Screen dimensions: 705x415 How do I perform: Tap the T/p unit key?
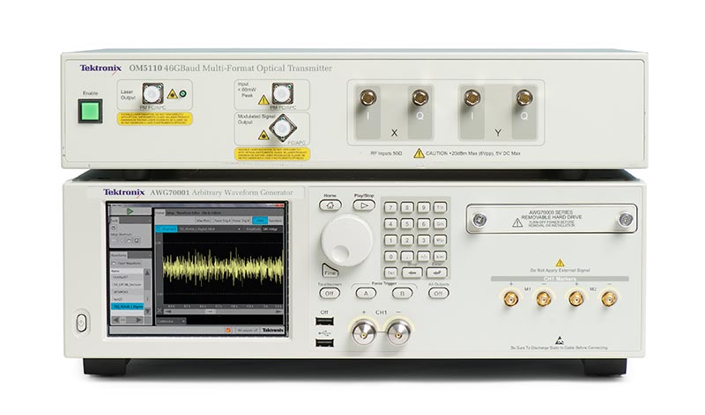click(x=440, y=207)
